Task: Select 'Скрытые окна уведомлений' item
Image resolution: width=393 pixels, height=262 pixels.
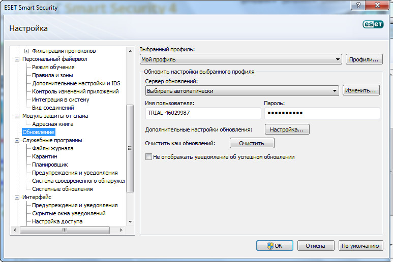Action: (x=69, y=213)
